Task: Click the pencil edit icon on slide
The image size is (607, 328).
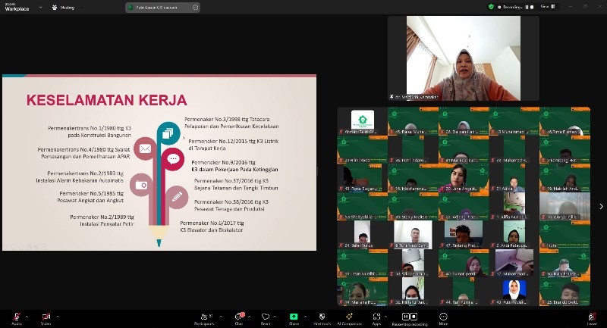Action: coord(177,197)
